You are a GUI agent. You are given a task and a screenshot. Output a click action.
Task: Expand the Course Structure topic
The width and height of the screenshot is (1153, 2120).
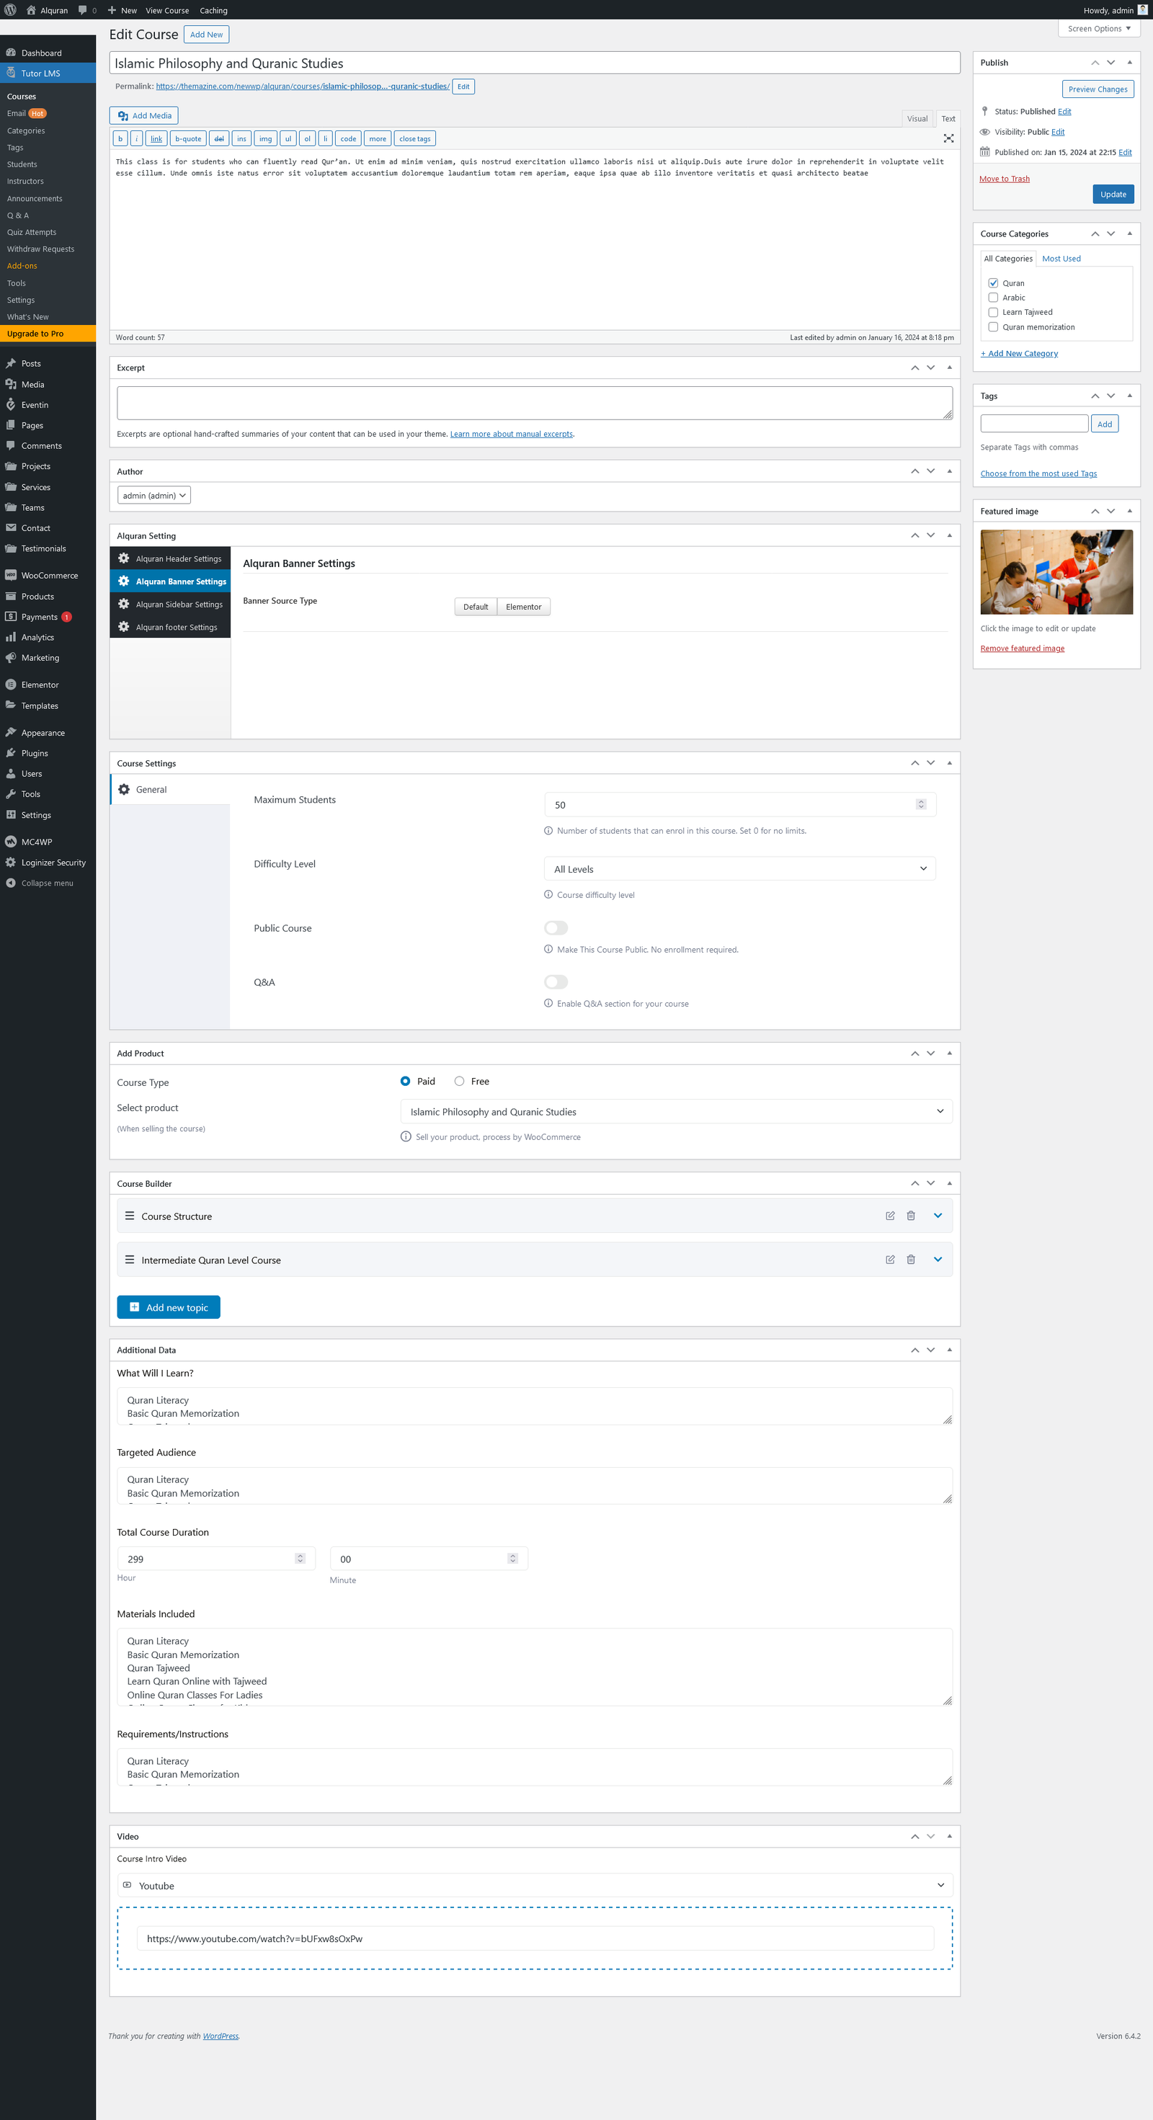tap(938, 1216)
